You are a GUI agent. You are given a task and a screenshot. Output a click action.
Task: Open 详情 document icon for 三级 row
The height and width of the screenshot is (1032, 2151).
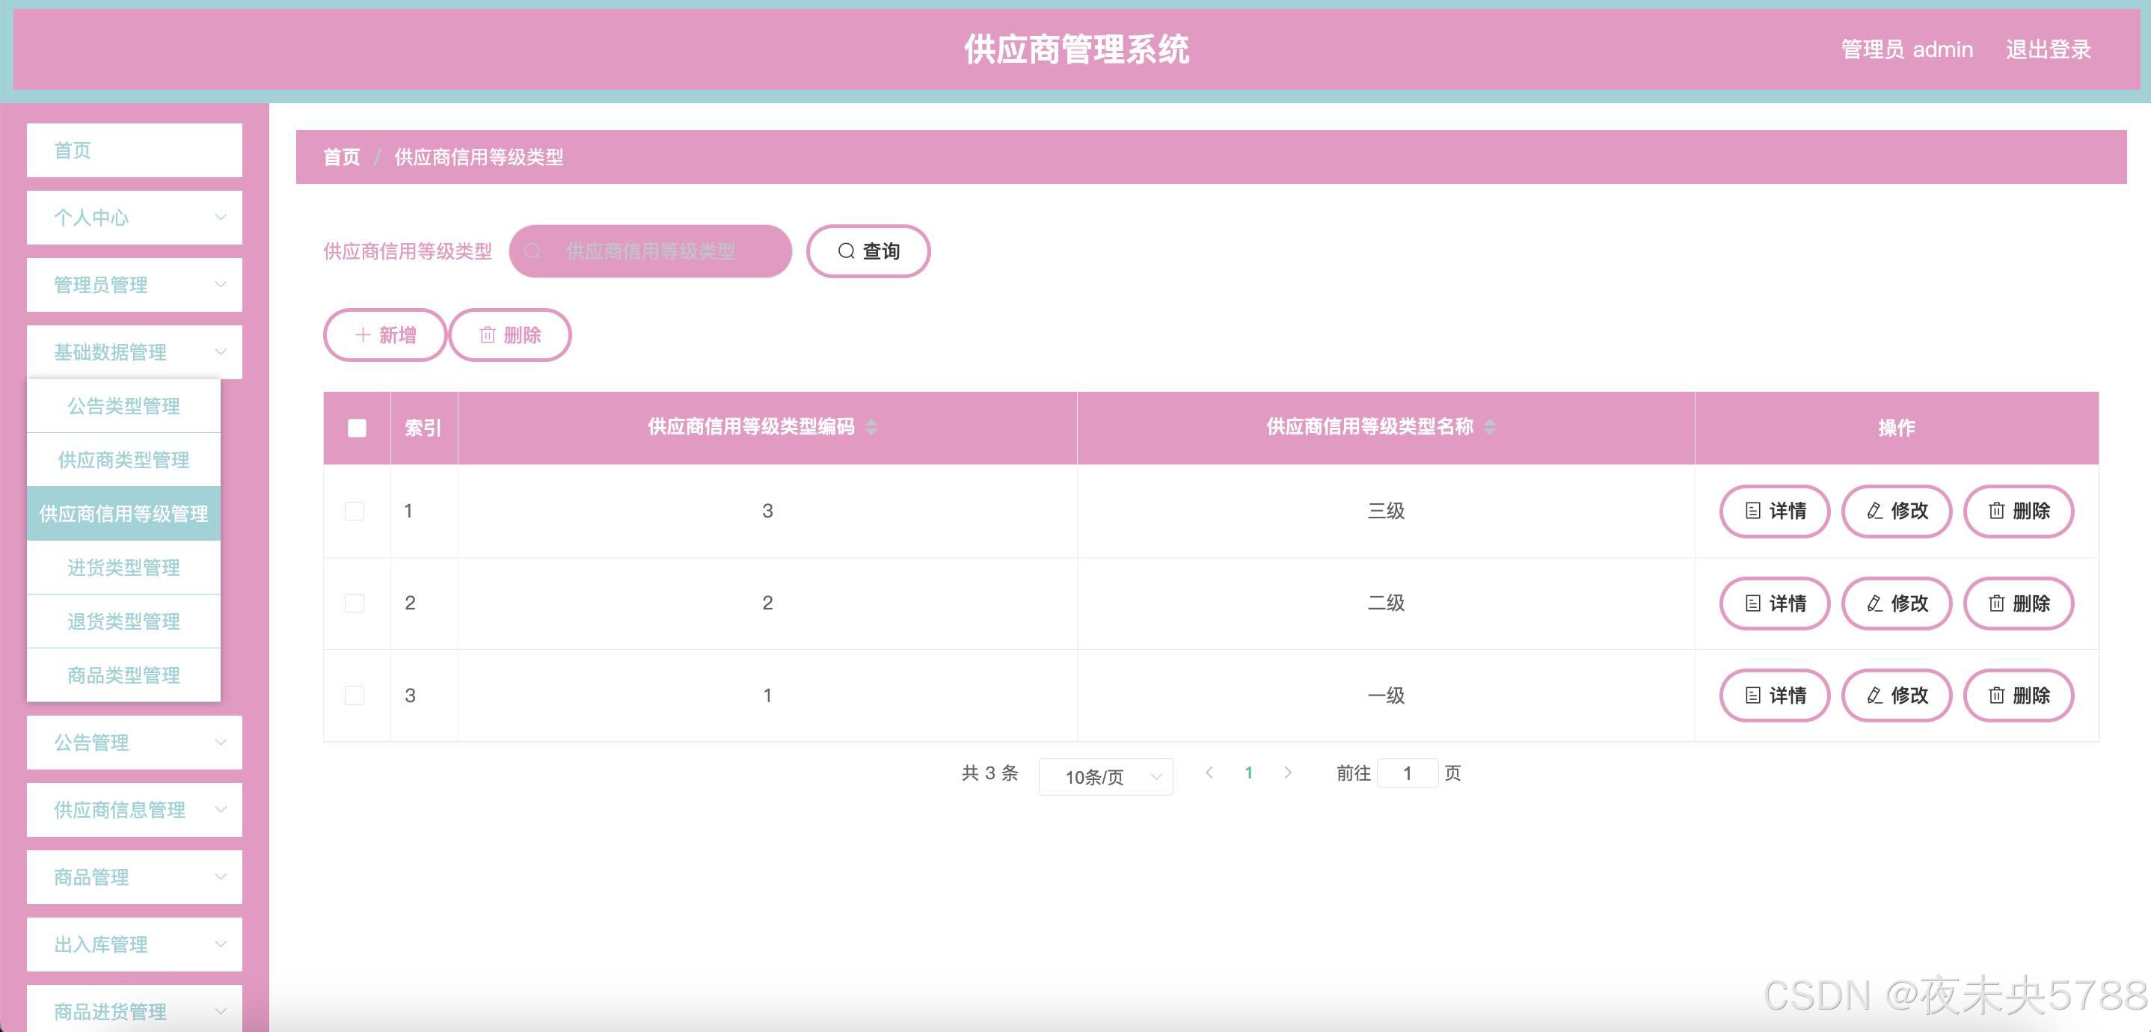click(1752, 511)
